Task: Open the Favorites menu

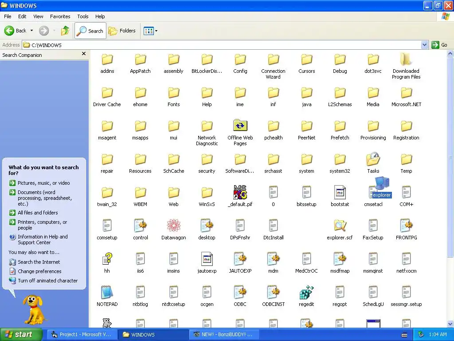Action: tap(60, 16)
